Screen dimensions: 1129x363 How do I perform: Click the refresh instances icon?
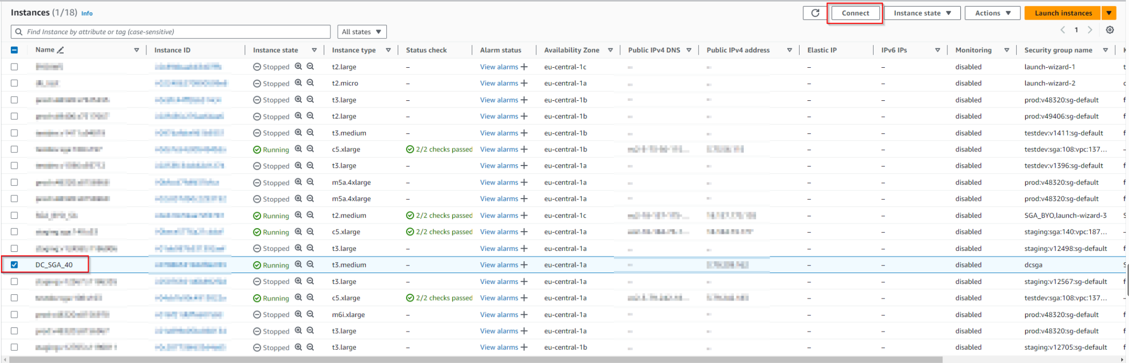pyautogui.click(x=815, y=13)
